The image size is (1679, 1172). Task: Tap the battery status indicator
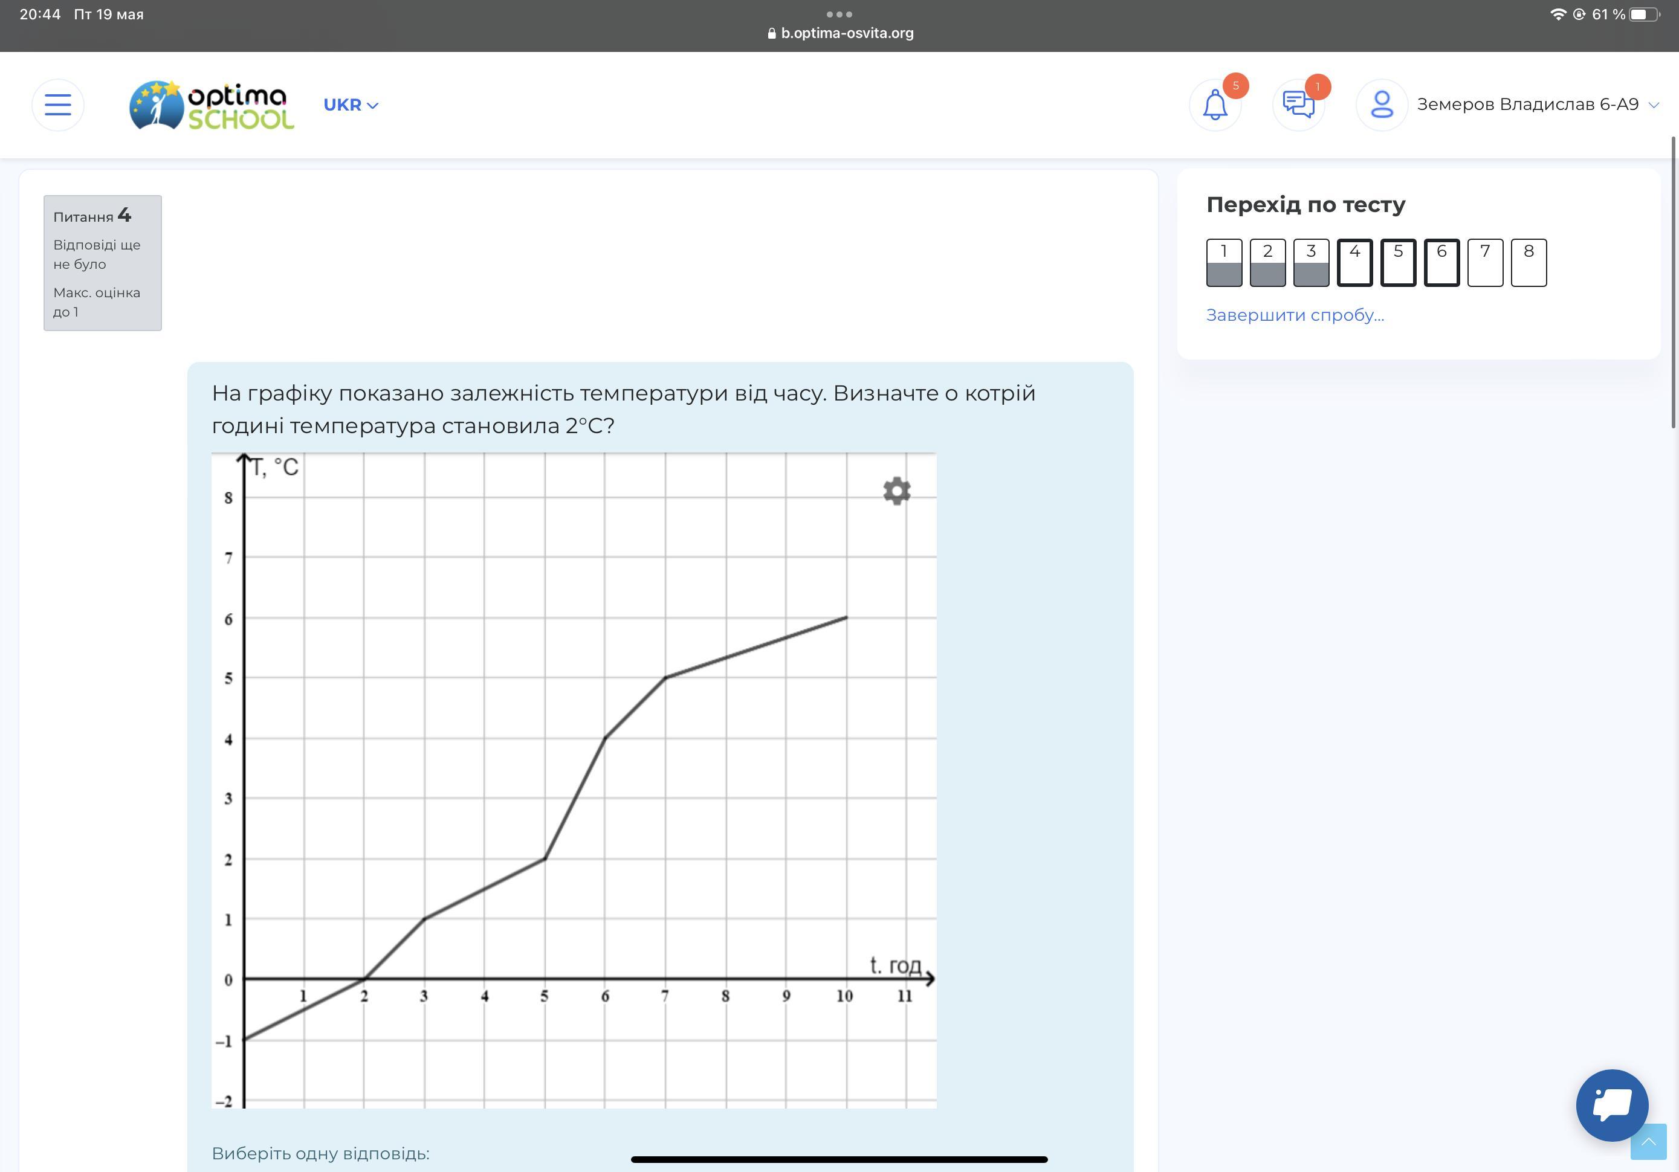[1645, 14]
